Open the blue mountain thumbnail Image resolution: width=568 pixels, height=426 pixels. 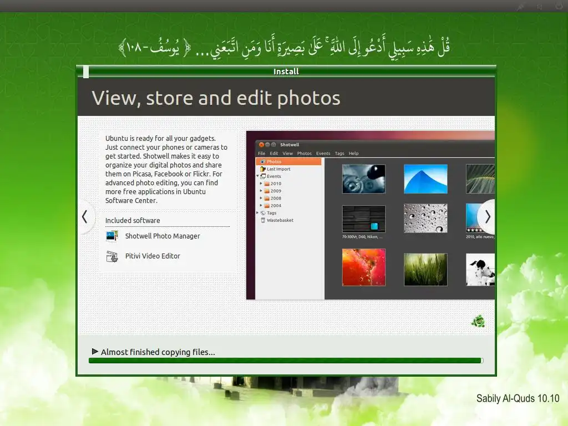pos(425,179)
